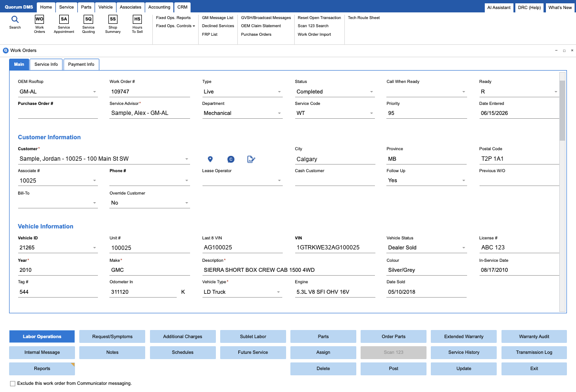The width and height of the screenshot is (576, 392).
Task: Switch to the Payment Info tab
Action: pos(81,64)
